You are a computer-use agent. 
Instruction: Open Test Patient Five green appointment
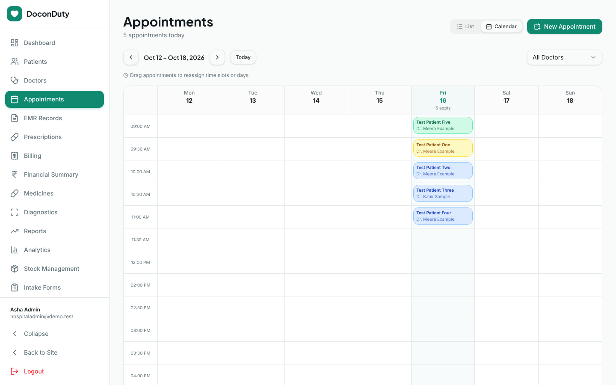pyautogui.click(x=443, y=125)
